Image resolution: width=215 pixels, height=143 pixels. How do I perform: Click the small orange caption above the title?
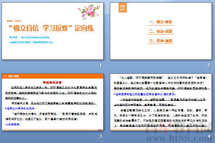[x=14, y=21]
